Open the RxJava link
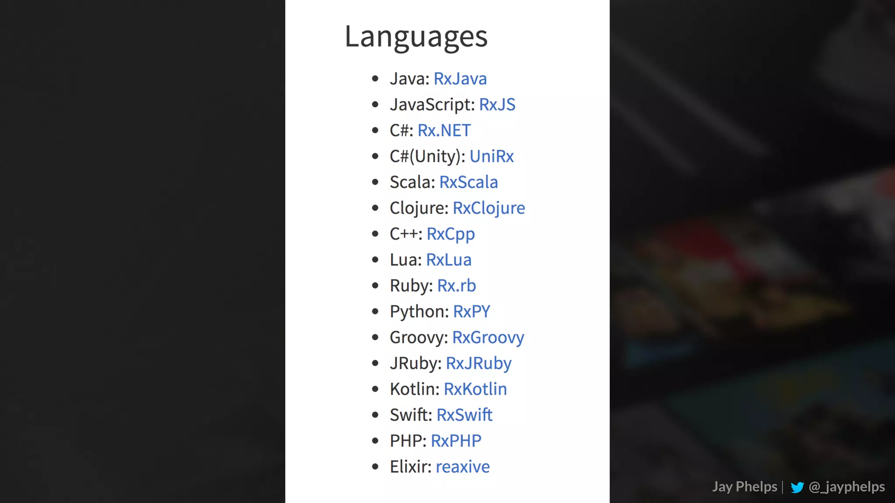The width and height of the screenshot is (895, 503). point(460,79)
